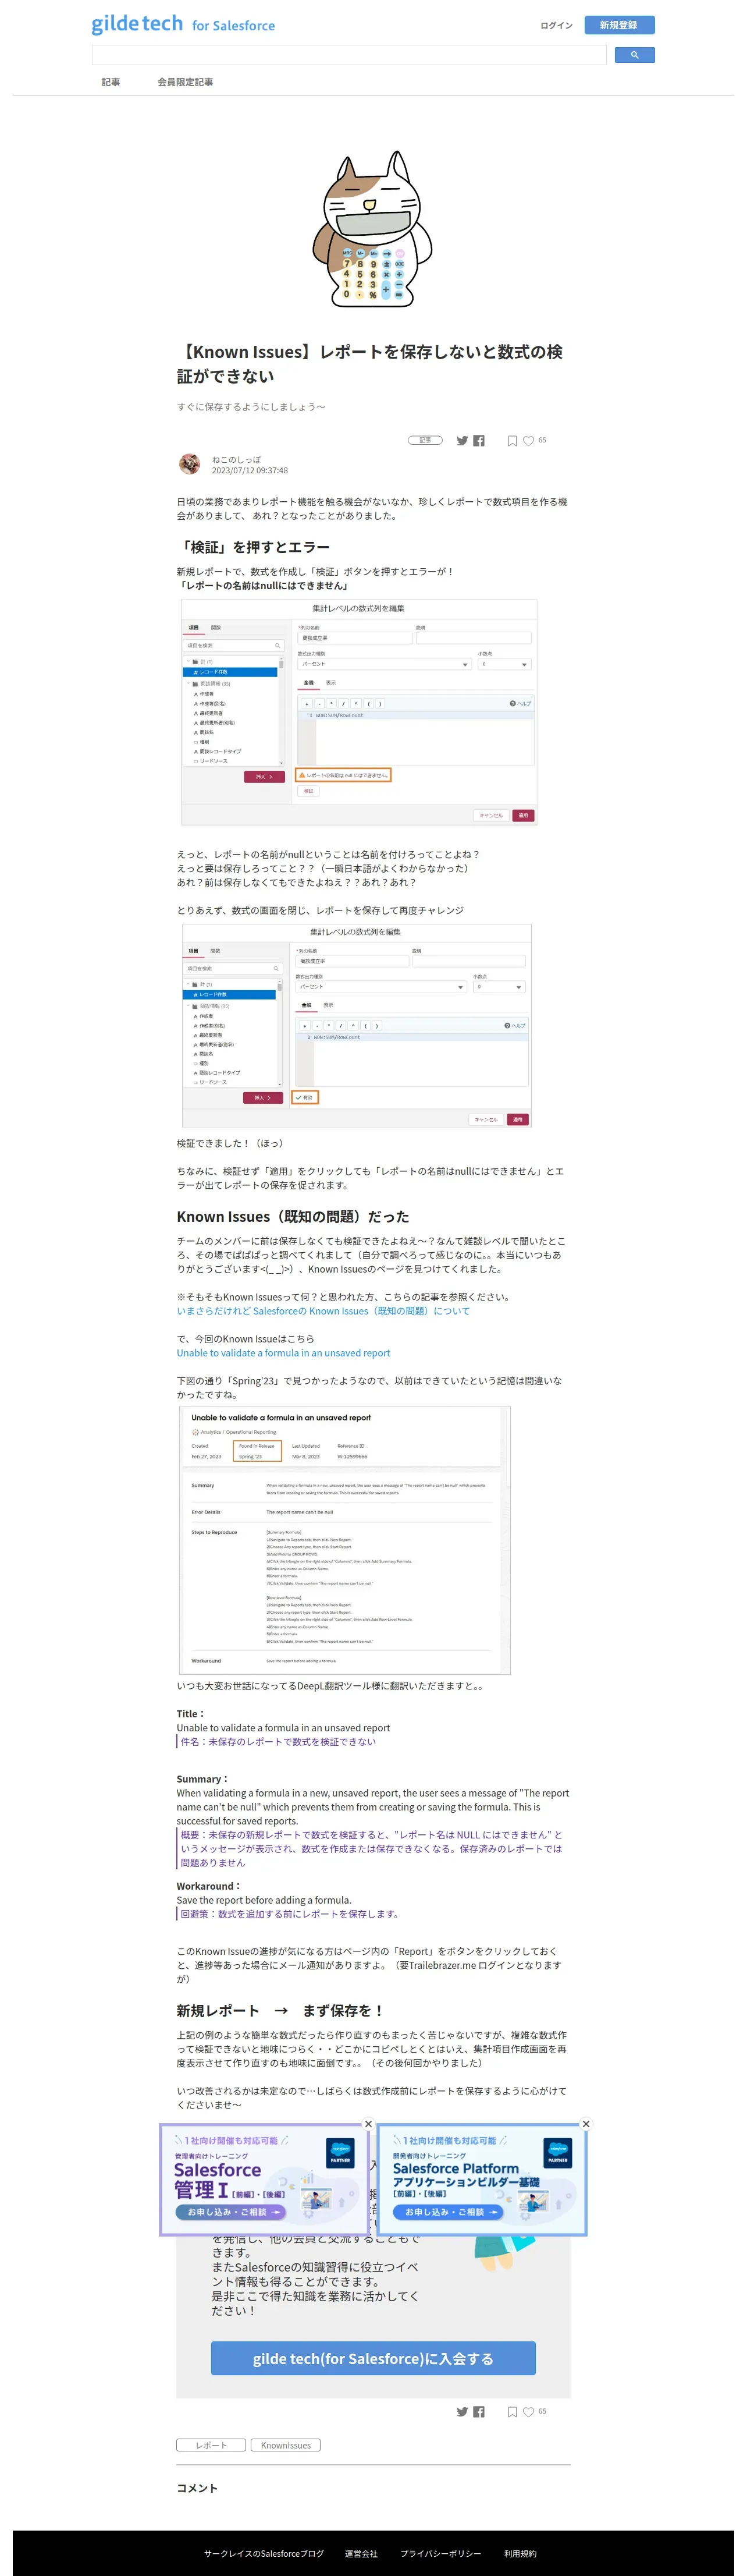The height and width of the screenshot is (2576, 747).
Task: Click text 検証できました！（ほっ）
Action: point(231,1142)
